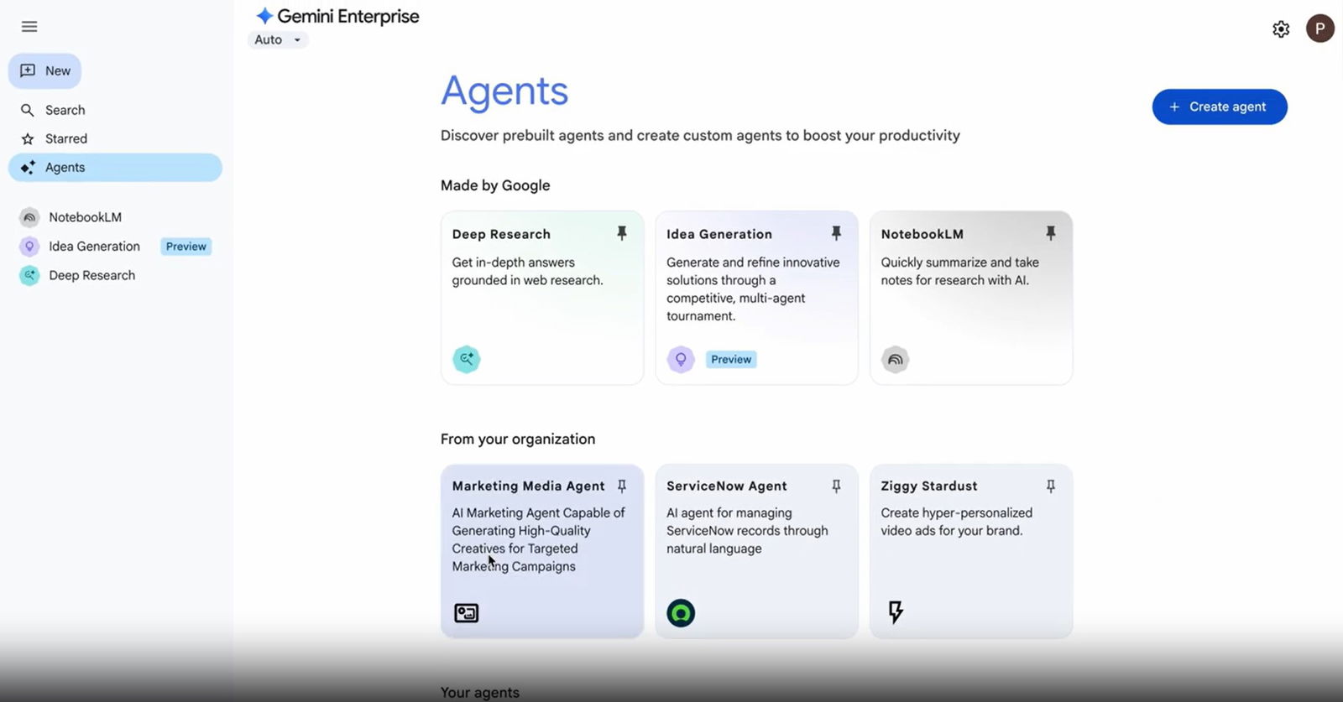This screenshot has height=702, width=1343.
Task: Open the Auto model dropdown
Action: click(278, 39)
